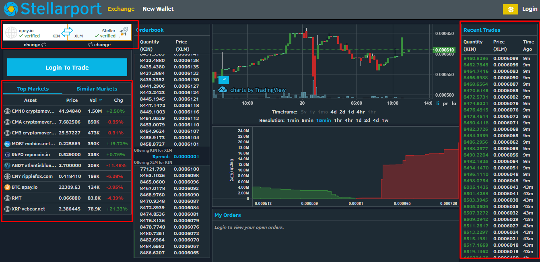Select the 1hr chart resolution

(338, 120)
